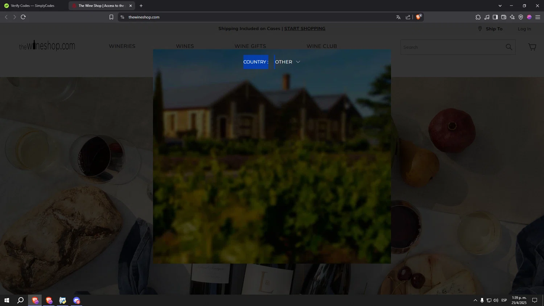Screen dimensions: 544x306
Task: Open Brave Shields lion icon
Action: [419, 17]
